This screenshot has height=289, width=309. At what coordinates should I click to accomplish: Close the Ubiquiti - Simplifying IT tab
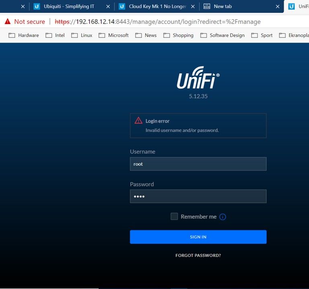pyautogui.click(x=108, y=6)
